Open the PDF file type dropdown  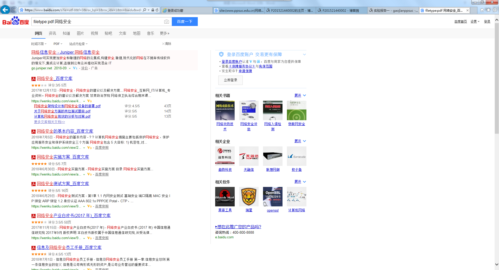(x=58, y=44)
